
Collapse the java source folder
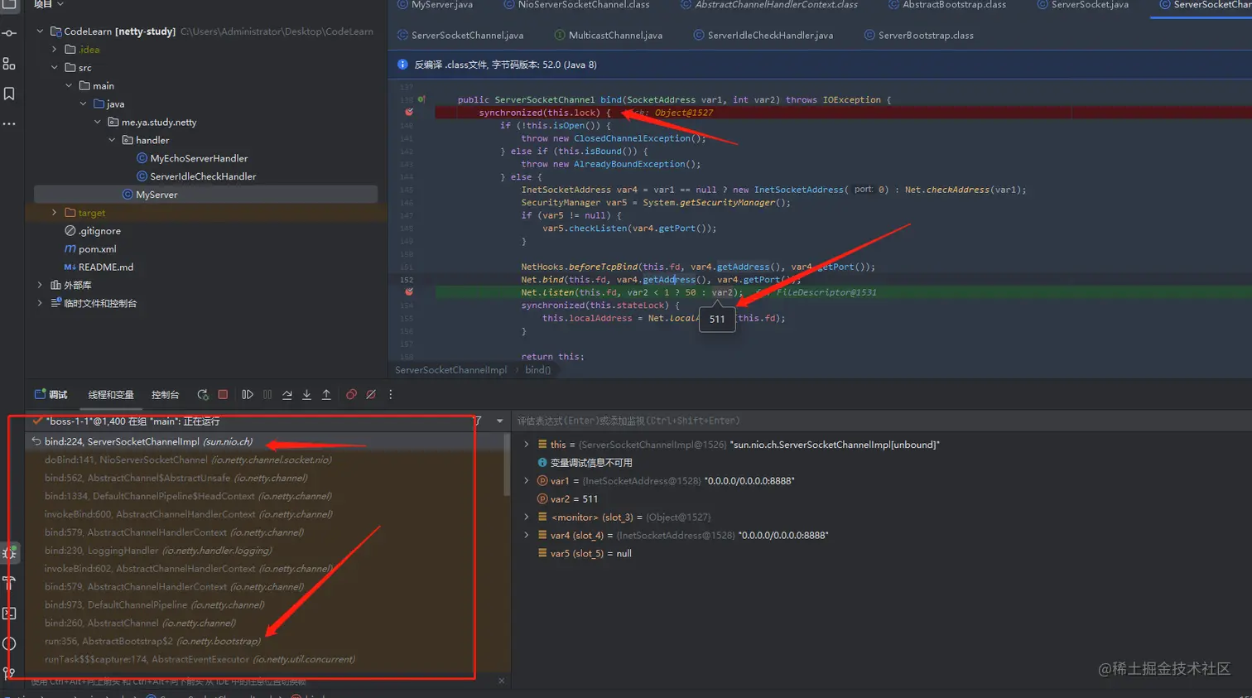[84, 104]
